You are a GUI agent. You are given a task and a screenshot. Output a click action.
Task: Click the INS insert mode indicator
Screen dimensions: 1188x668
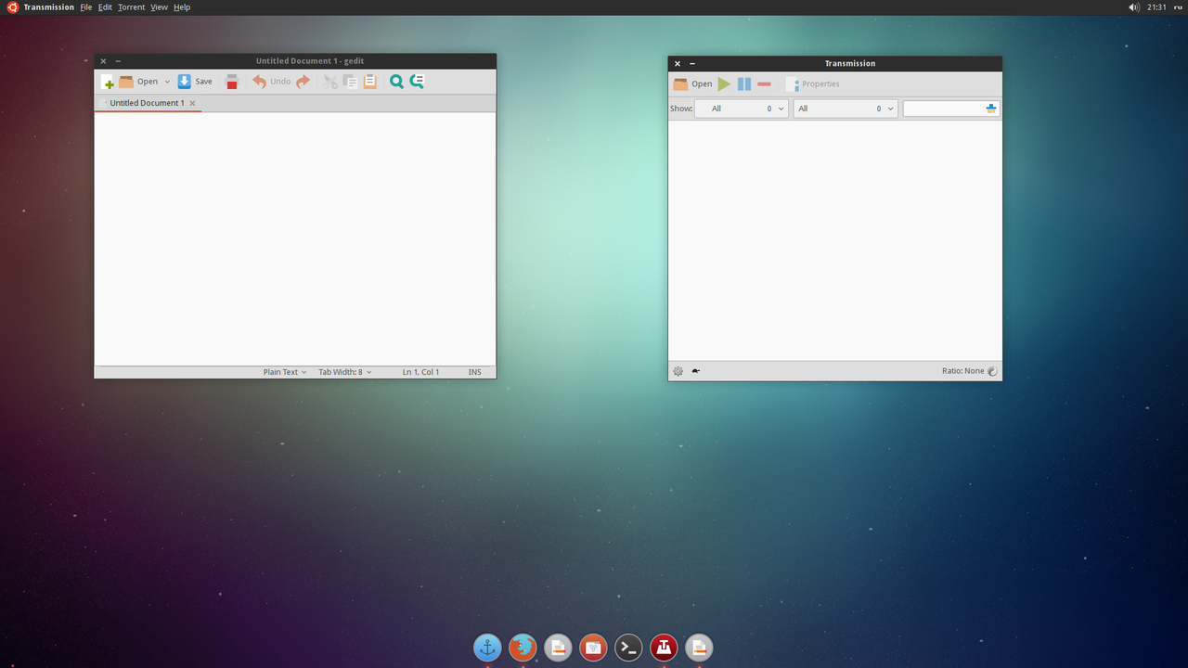[x=474, y=372]
